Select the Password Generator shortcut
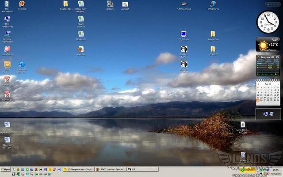283x177 pixels. 22,65
